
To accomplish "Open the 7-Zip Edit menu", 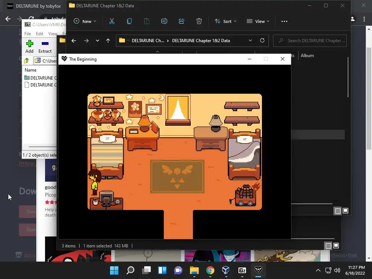I will [x=39, y=34].
